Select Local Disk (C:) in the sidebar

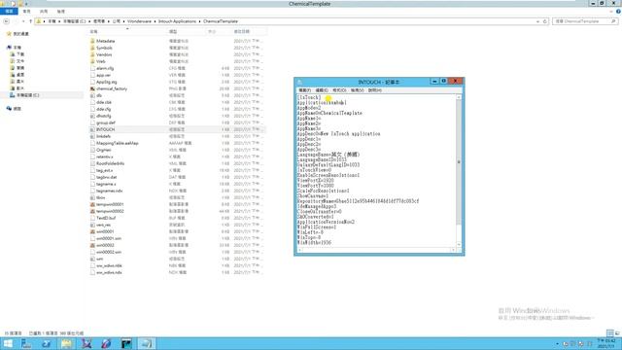(28, 95)
